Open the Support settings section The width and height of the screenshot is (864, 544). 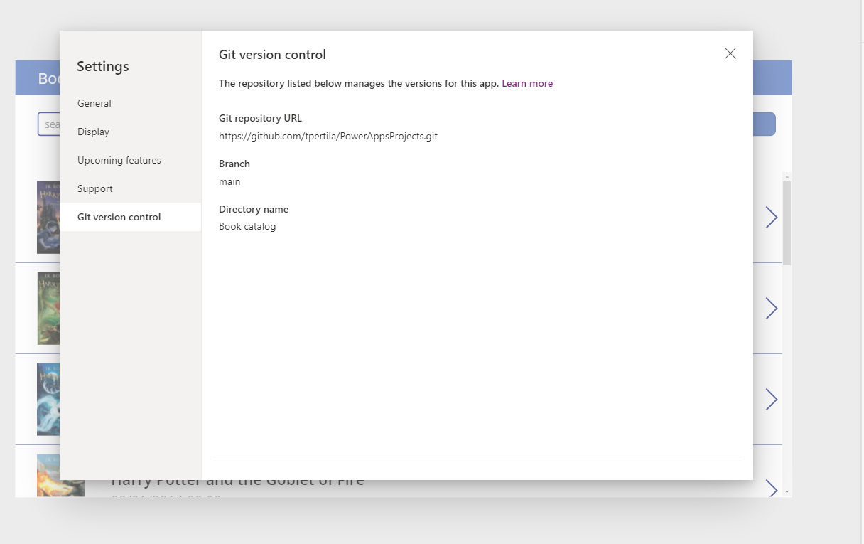click(95, 188)
